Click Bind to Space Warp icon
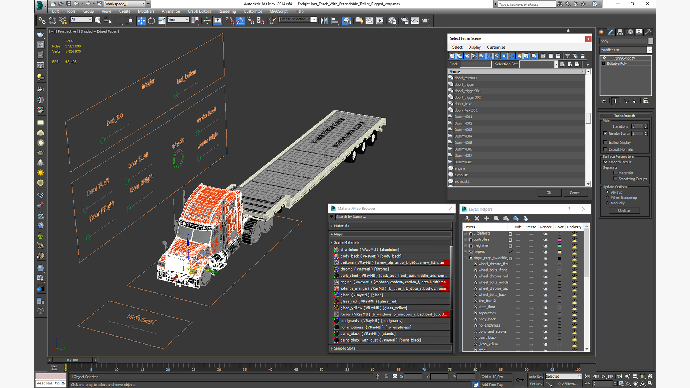 pyautogui.click(x=63, y=20)
